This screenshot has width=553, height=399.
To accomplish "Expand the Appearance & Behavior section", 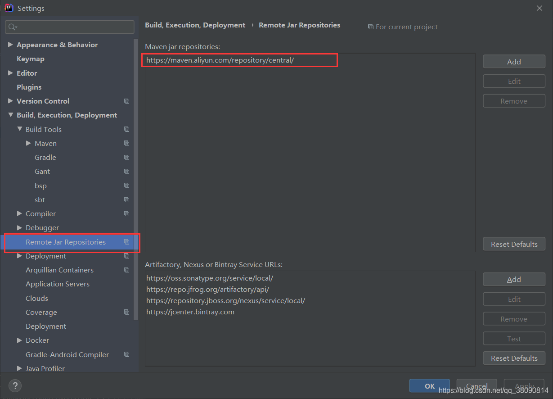I will [10, 45].
